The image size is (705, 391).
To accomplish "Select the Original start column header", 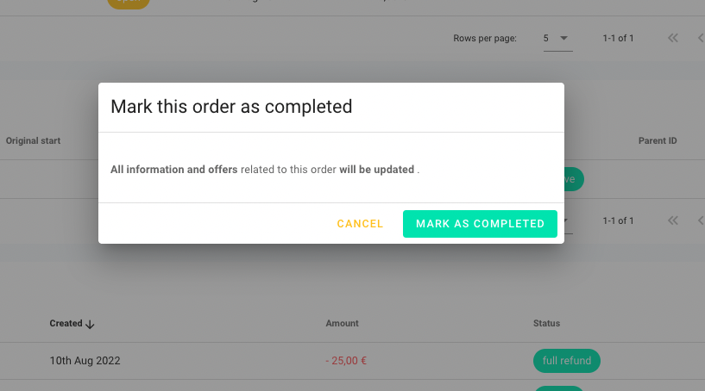I will coord(33,140).
